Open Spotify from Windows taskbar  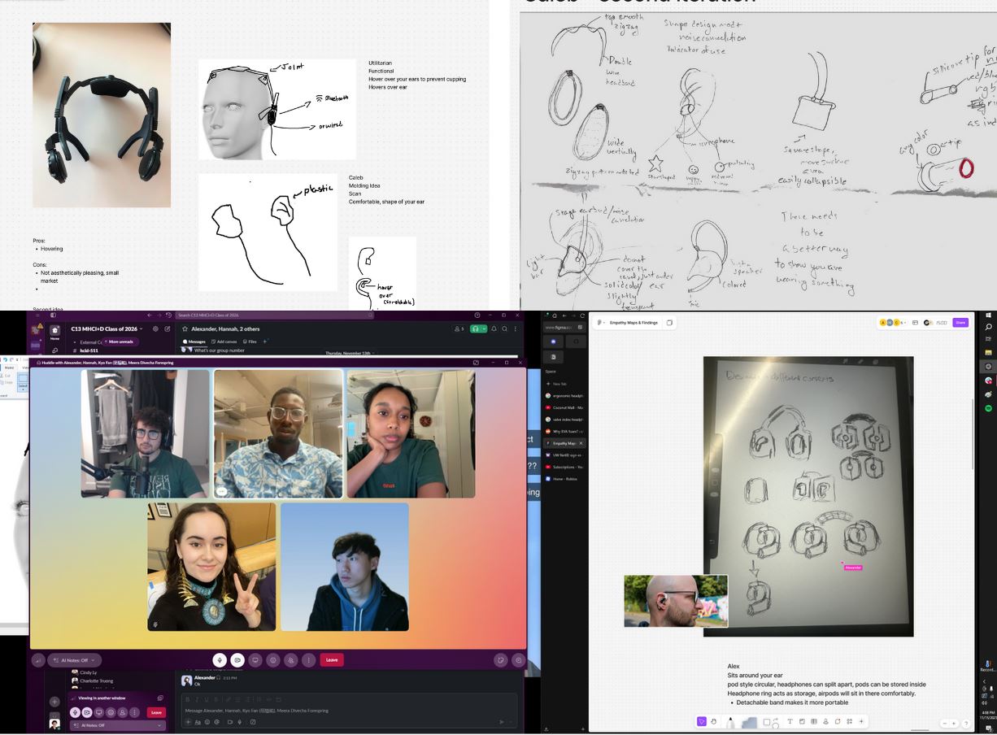988,408
